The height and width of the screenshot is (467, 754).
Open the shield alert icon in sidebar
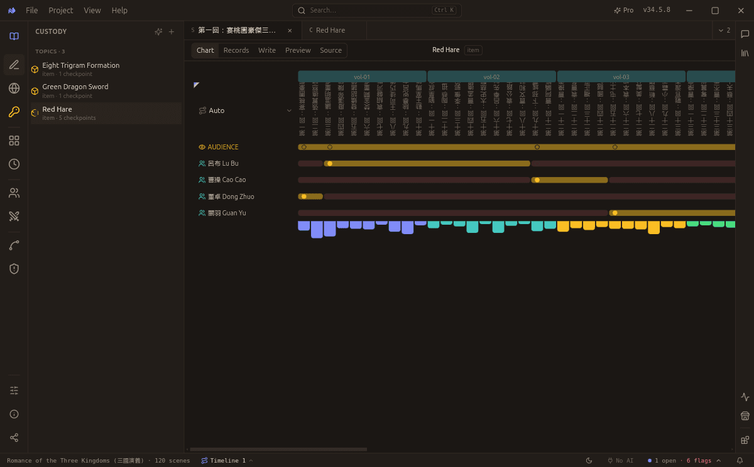point(14,269)
